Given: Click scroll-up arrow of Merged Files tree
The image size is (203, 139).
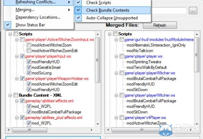Looking at the screenshot, I should coord(197,34).
